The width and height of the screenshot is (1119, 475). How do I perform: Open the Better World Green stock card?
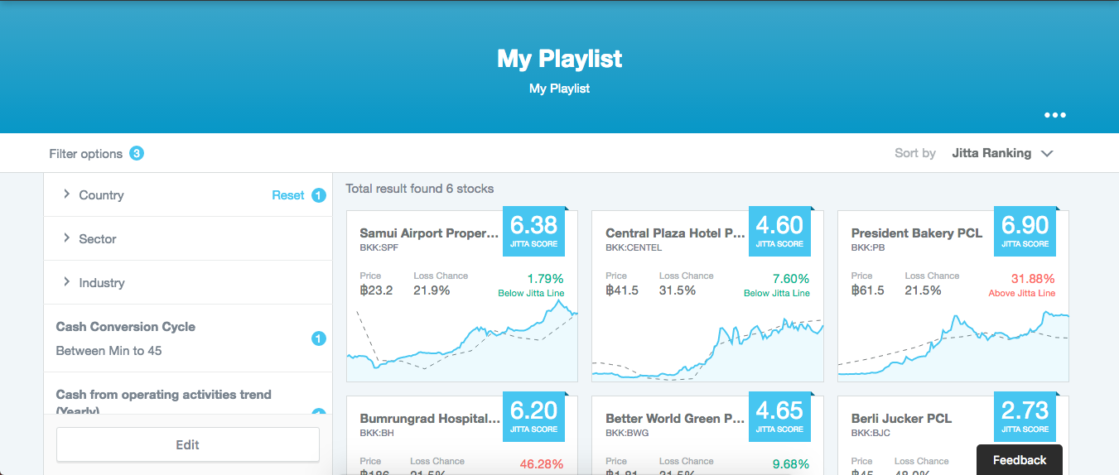point(707,434)
